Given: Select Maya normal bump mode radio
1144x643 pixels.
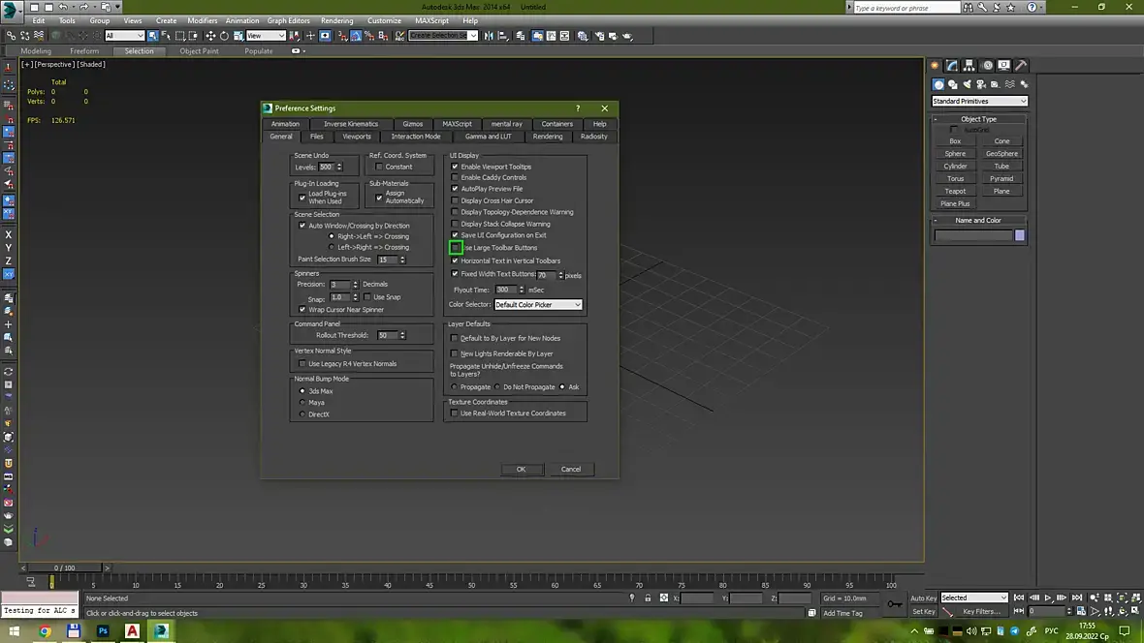Looking at the screenshot, I should pyautogui.click(x=302, y=403).
